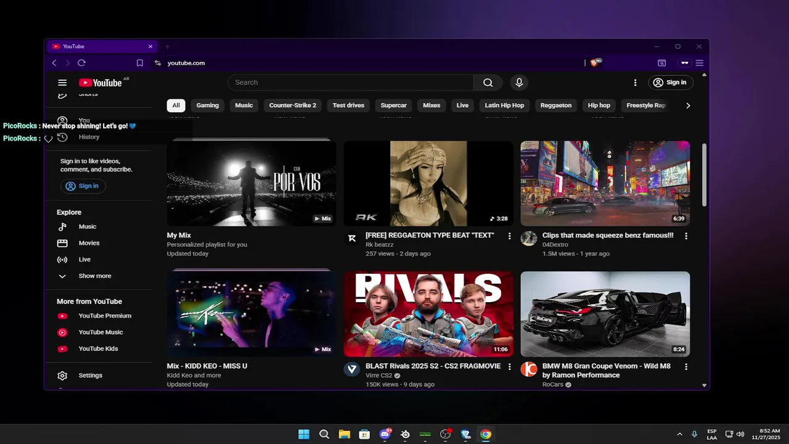
Task: Open options menu for squeeze benz video
Action: point(686,236)
